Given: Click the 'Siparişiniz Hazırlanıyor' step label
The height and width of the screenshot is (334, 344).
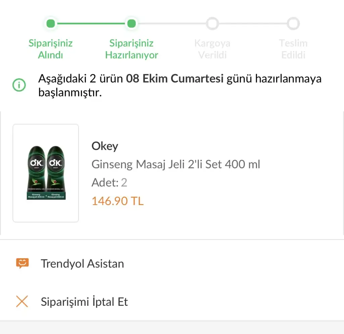Looking at the screenshot, I should click(x=132, y=49).
